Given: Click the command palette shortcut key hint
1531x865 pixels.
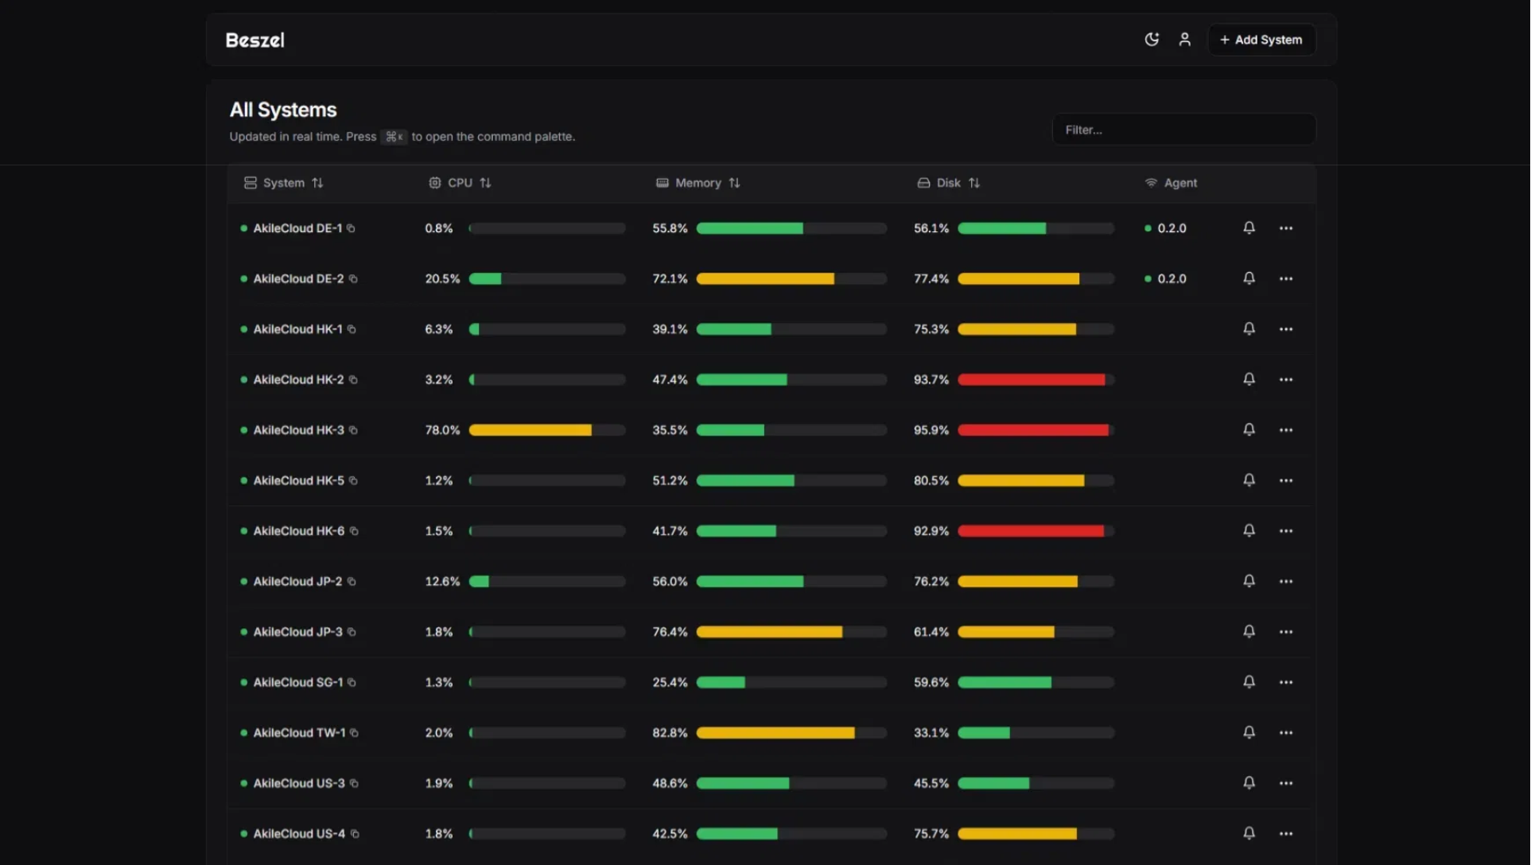Looking at the screenshot, I should [x=394, y=137].
